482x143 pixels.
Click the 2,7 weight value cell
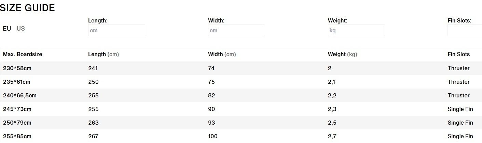[x=332, y=136]
